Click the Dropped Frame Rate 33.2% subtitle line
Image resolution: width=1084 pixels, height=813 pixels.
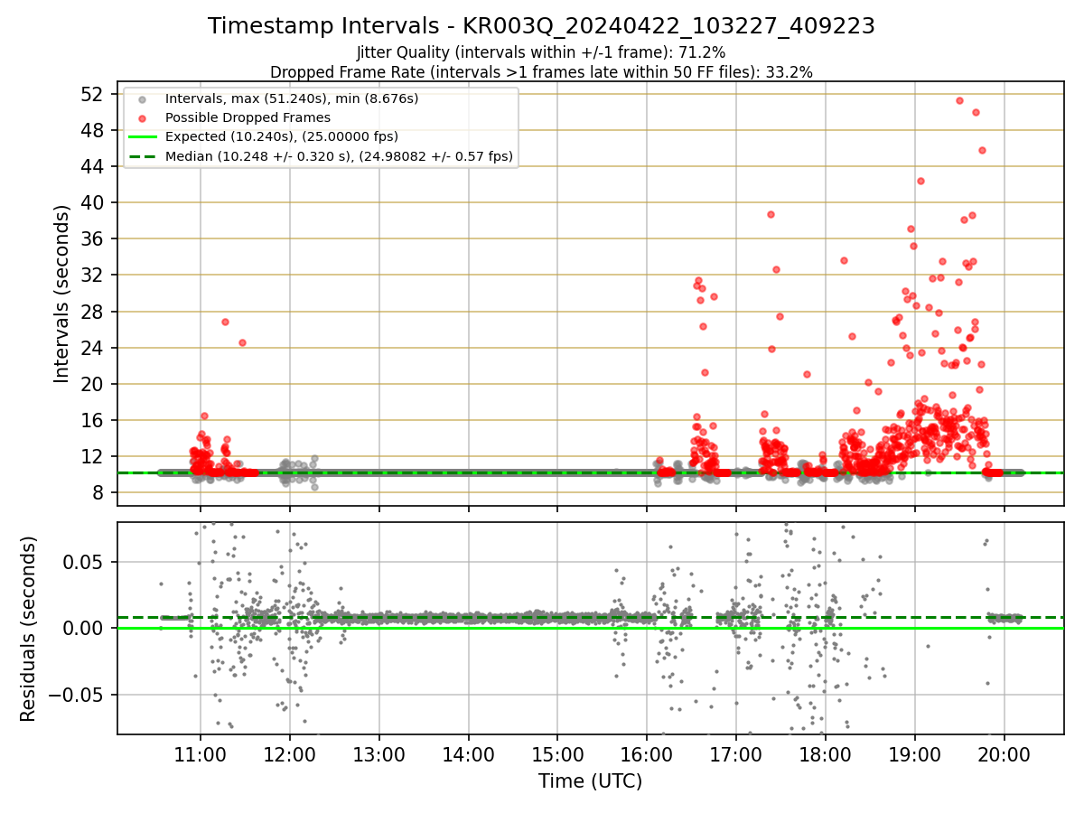pyautogui.click(x=541, y=71)
